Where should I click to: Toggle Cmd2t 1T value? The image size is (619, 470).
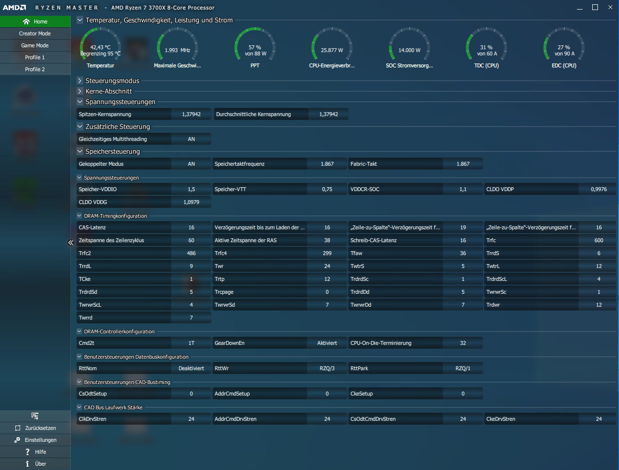coord(191,343)
